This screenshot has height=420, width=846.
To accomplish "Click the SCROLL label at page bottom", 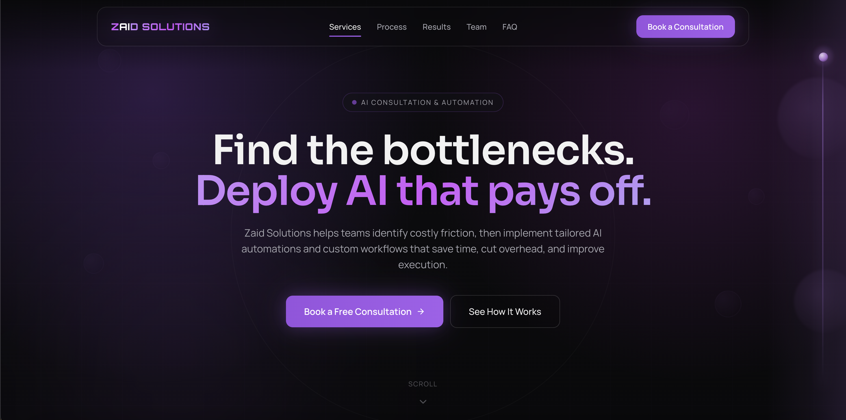I will coord(423,384).
